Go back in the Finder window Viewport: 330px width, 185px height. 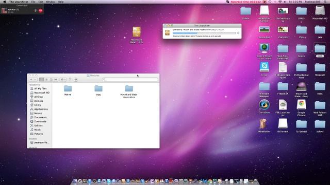[31, 80]
